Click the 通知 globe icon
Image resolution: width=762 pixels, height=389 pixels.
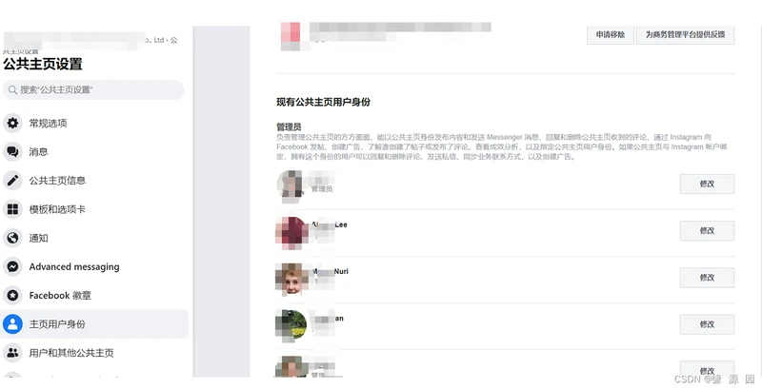pyautogui.click(x=12, y=238)
